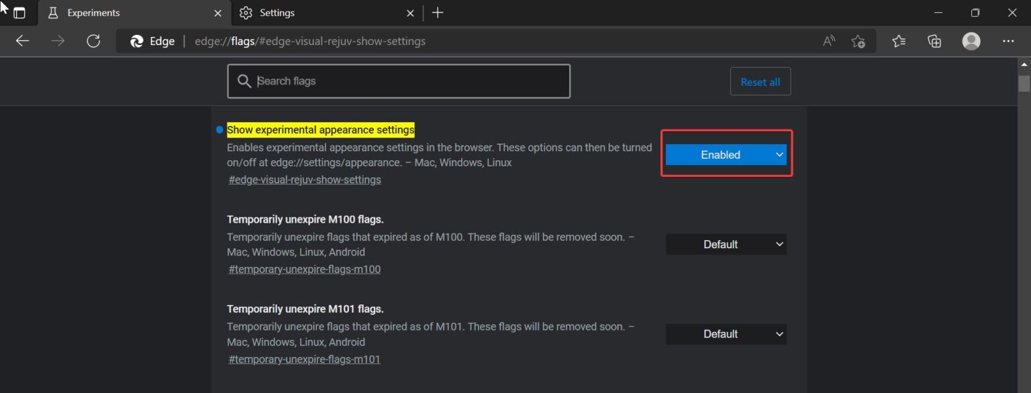
Task: Open the Favorites bar panel
Action: pos(899,41)
